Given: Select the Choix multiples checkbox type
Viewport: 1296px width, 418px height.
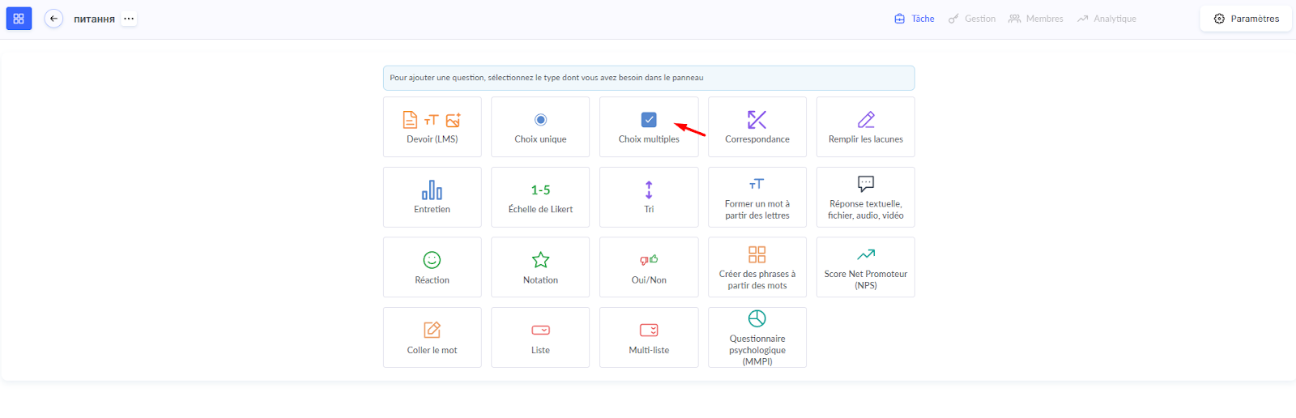Looking at the screenshot, I should (x=649, y=127).
